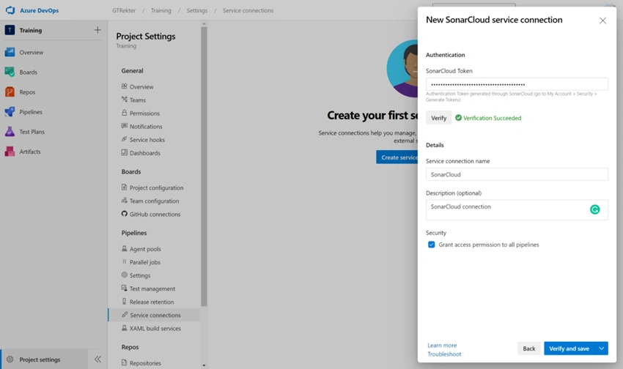The height and width of the screenshot is (369, 623).
Task: Click the Back button
Action: (529, 348)
